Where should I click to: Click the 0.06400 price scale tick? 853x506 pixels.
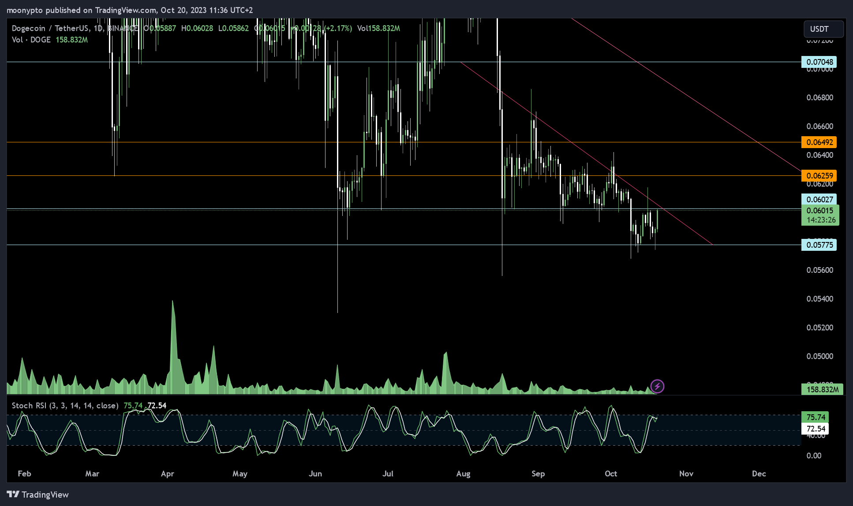pos(820,155)
